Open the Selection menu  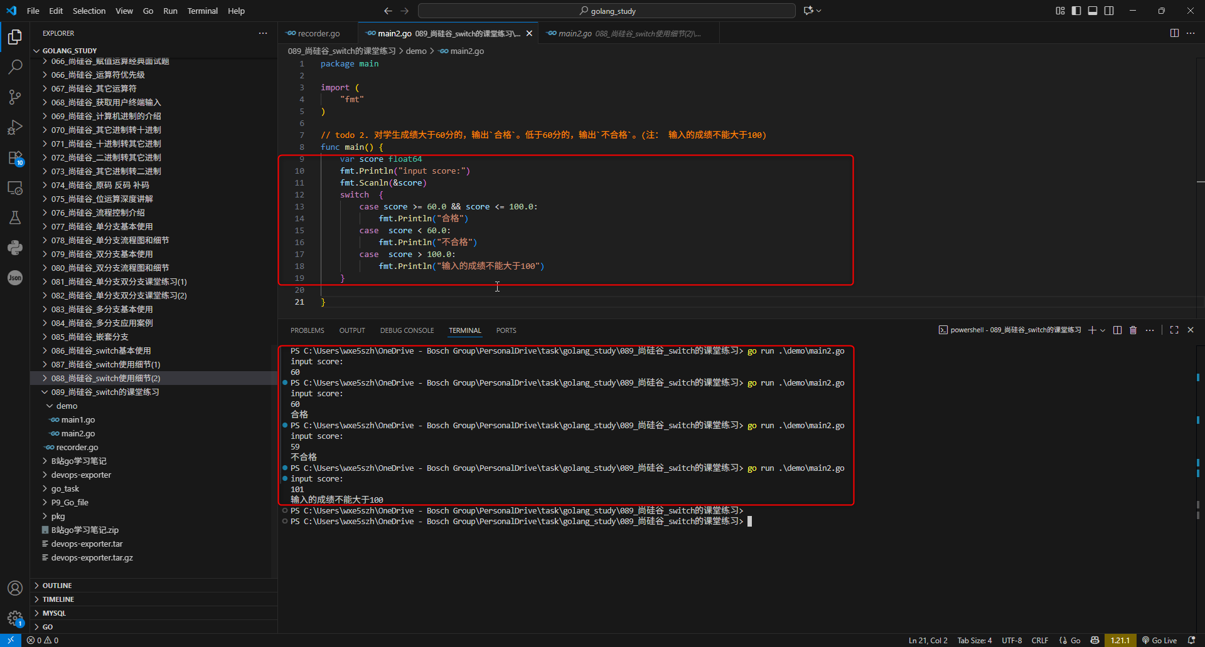tap(89, 11)
